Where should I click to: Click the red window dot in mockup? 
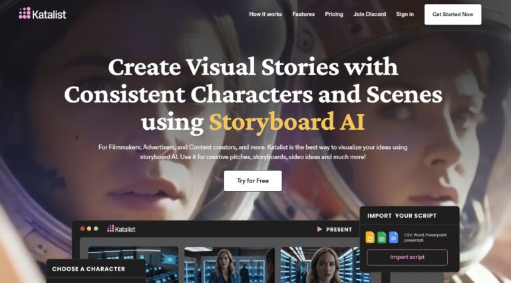pyautogui.click(x=83, y=228)
